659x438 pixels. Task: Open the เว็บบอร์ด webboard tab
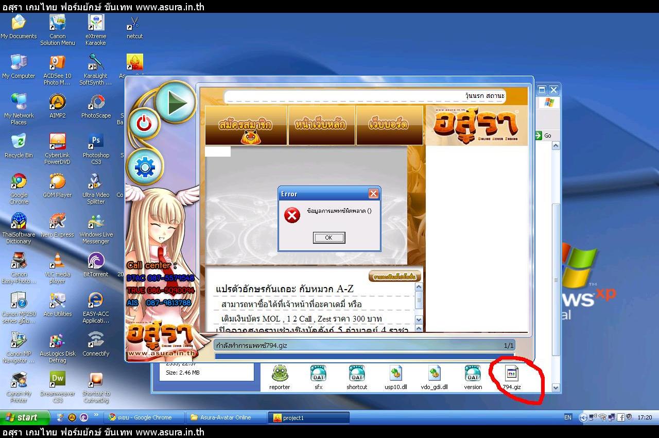389,125
